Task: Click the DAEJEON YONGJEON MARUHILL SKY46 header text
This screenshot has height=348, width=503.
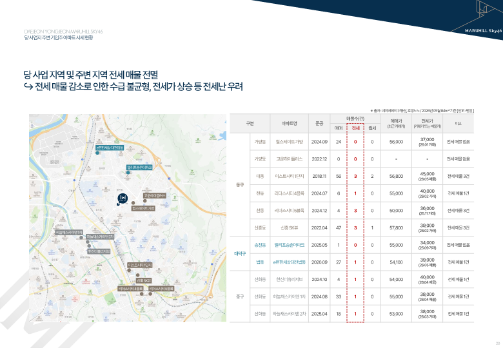Action: (x=63, y=32)
